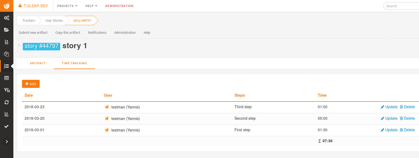Open Documents using the folder icon
The width and height of the screenshot is (419, 158).
(x=7, y=30)
